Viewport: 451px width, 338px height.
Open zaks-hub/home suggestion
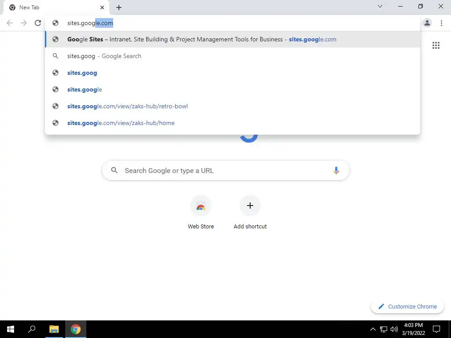point(233,123)
